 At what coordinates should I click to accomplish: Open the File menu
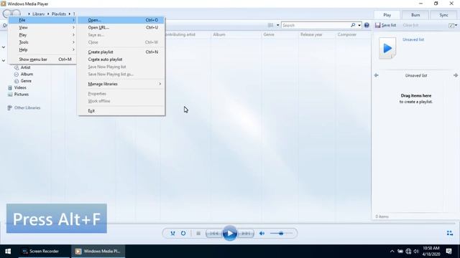[x=43, y=20]
